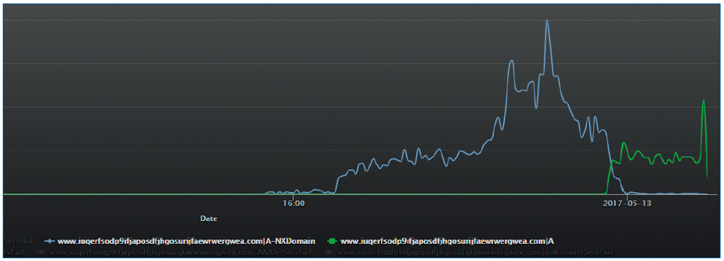The height and width of the screenshot is (261, 724).
Task: Click the blue diamond A-NXDomain legend marker
Action: (x=50, y=241)
